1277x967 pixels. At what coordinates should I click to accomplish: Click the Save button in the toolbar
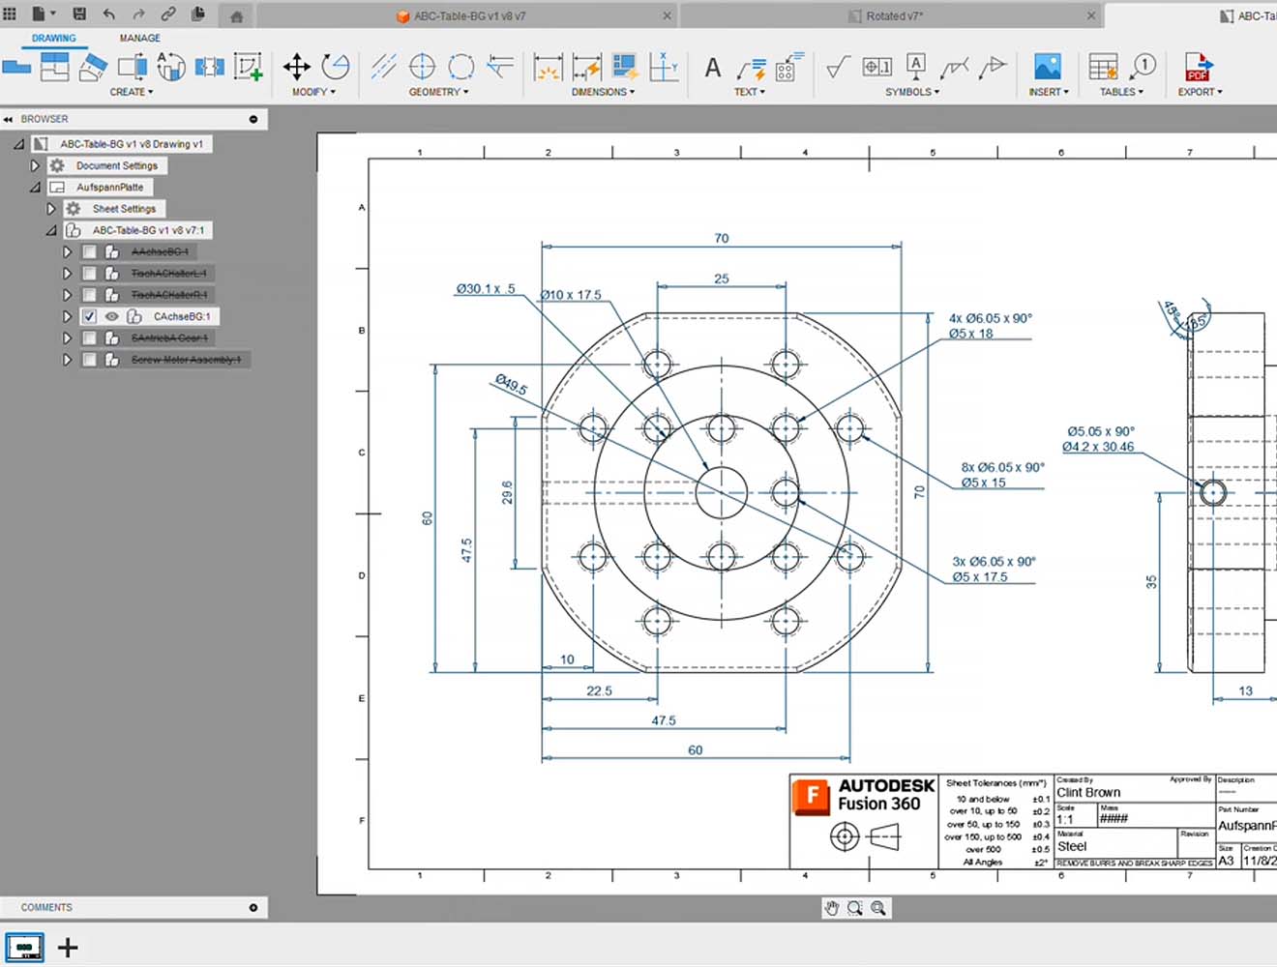(x=80, y=14)
